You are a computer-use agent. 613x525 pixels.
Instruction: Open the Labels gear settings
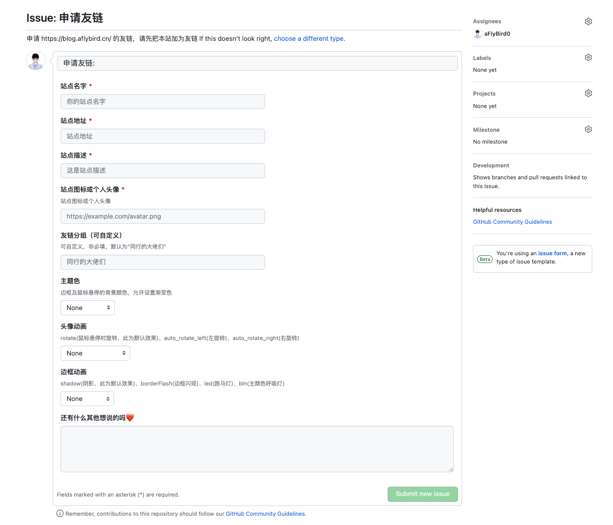pos(588,57)
